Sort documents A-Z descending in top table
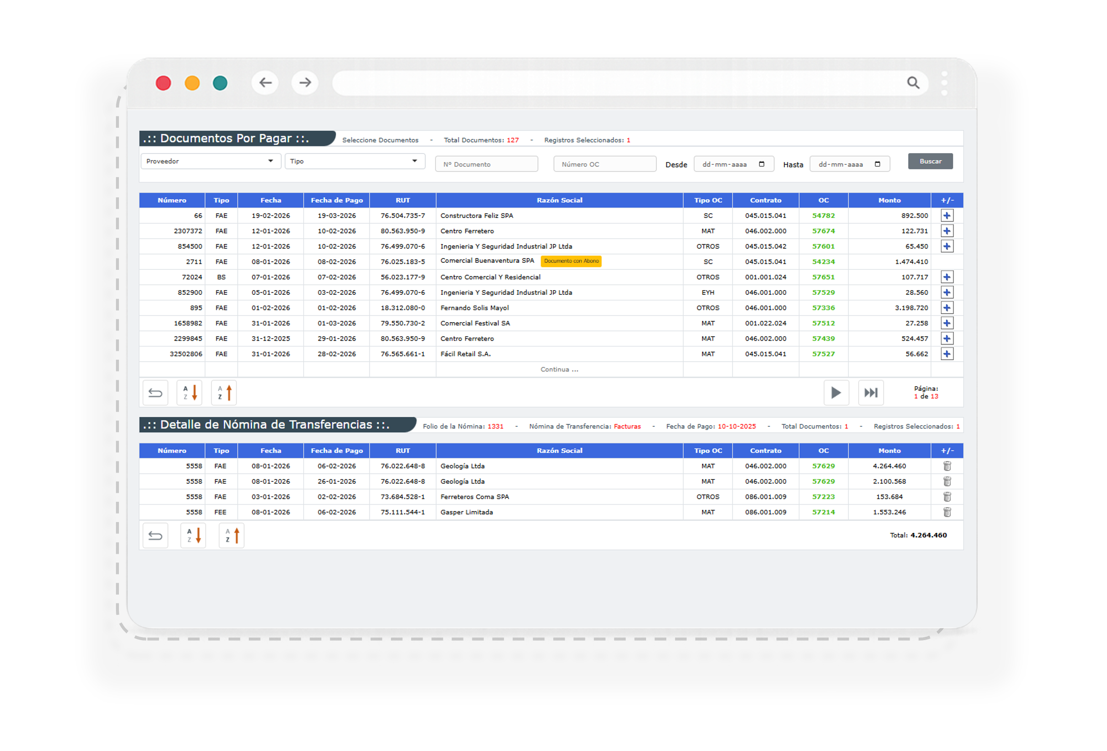The width and height of the screenshot is (1107, 751). click(x=189, y=393)
